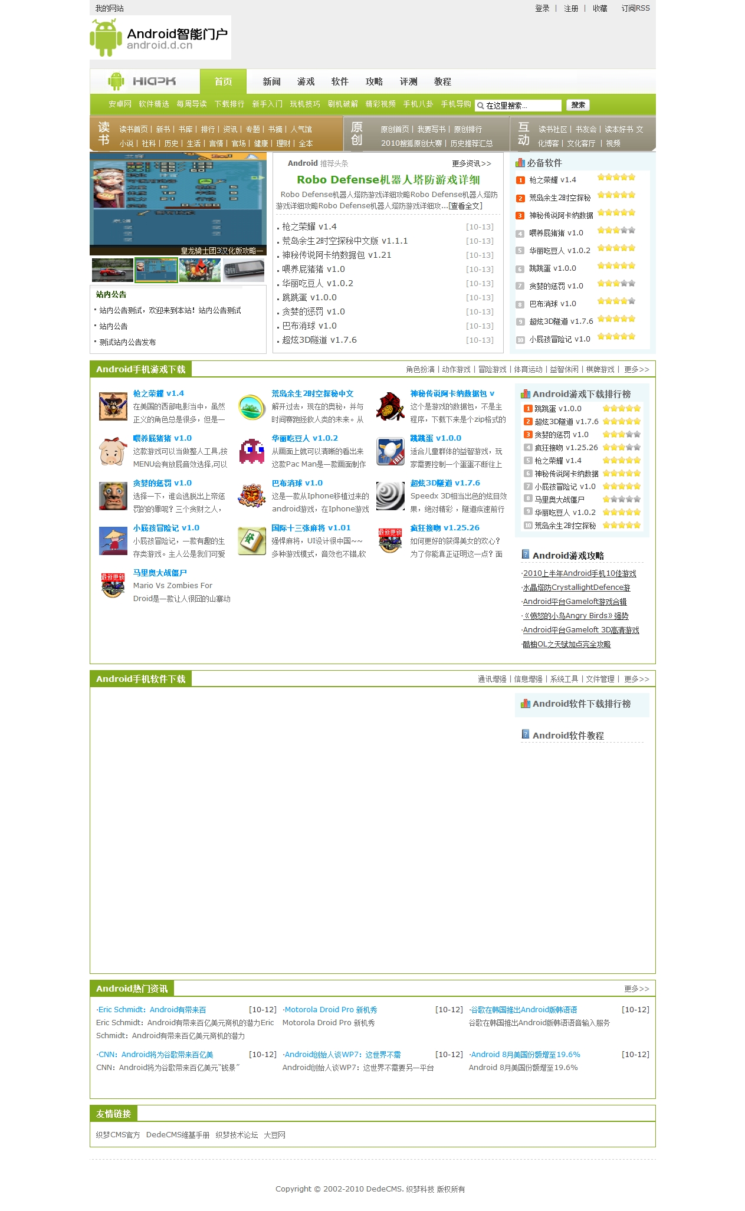Open Motorola Droid Pro 新机秀 article
Image resolution: width=745 pixels, height=1211 pixels.
click(x=330, y=1010)
